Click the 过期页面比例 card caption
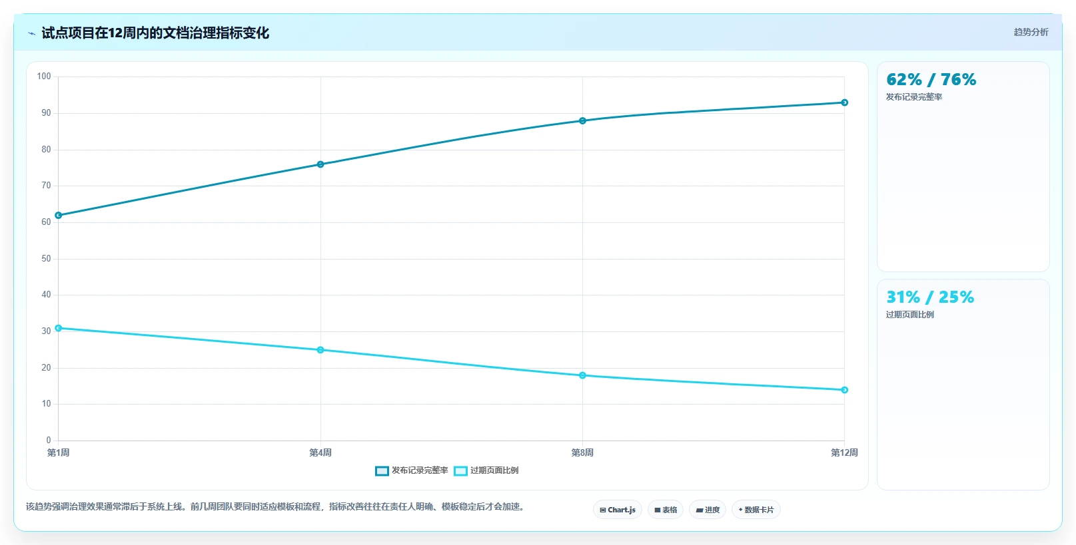The height and width of the screenshot is (545, 1076). [x=910, y=315]
